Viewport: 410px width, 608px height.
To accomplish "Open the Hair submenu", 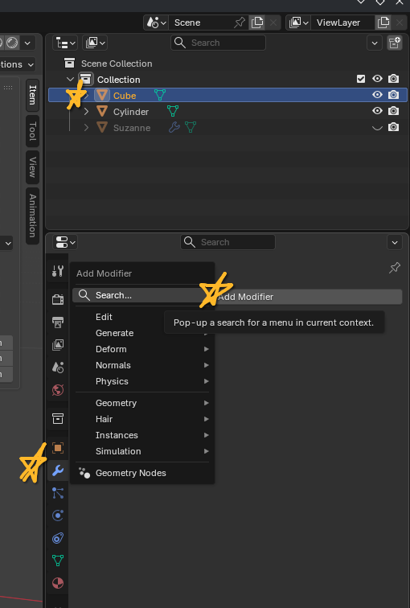I will pyautogui.click(x=142, y=419).
